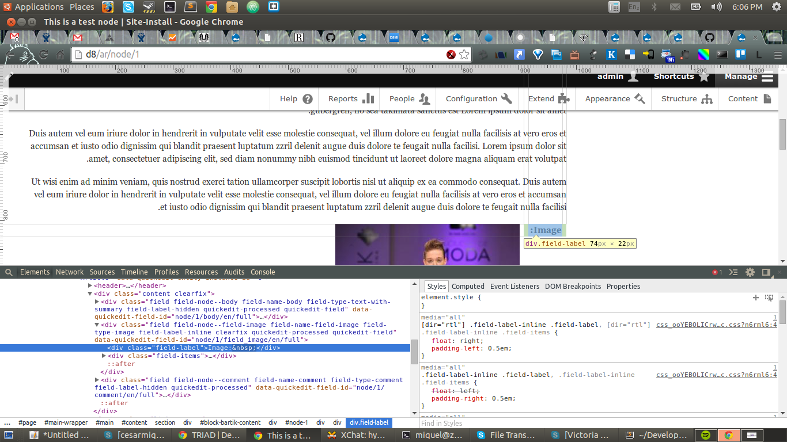The image size is (787, 442).
Task: Toggle the Manage toolbar menu
Action: click(748, 77)
